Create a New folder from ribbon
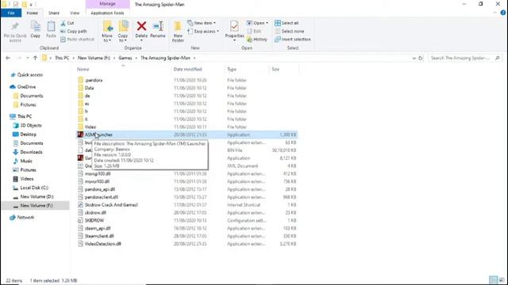Image resolution: width=508 pixels, height=285 pixels. click(x=178, y=32)
